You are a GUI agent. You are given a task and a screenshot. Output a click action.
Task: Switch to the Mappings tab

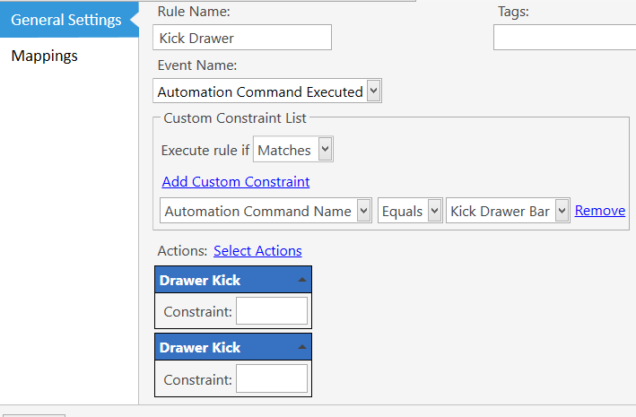coord(45,56)
